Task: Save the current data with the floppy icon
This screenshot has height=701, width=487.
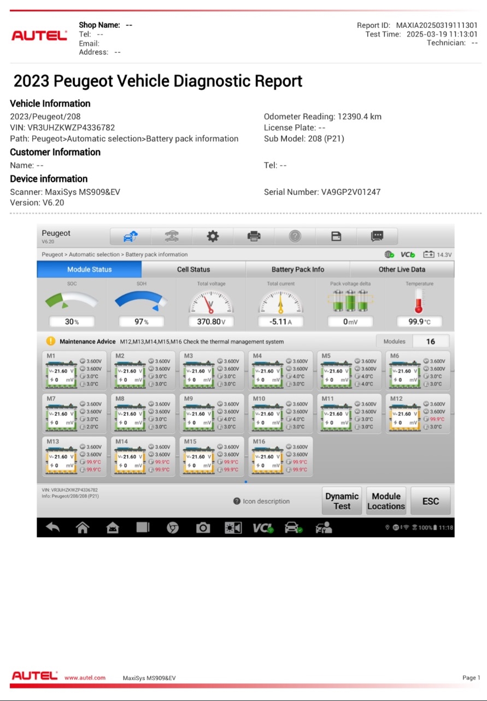Action: (336, 237)
